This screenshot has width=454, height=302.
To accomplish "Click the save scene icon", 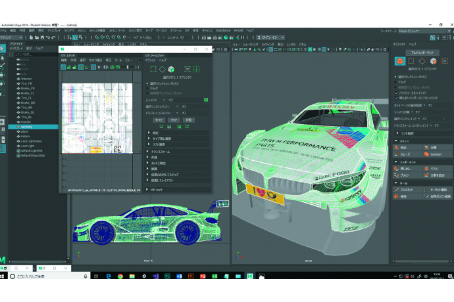I will pos(42,37).
